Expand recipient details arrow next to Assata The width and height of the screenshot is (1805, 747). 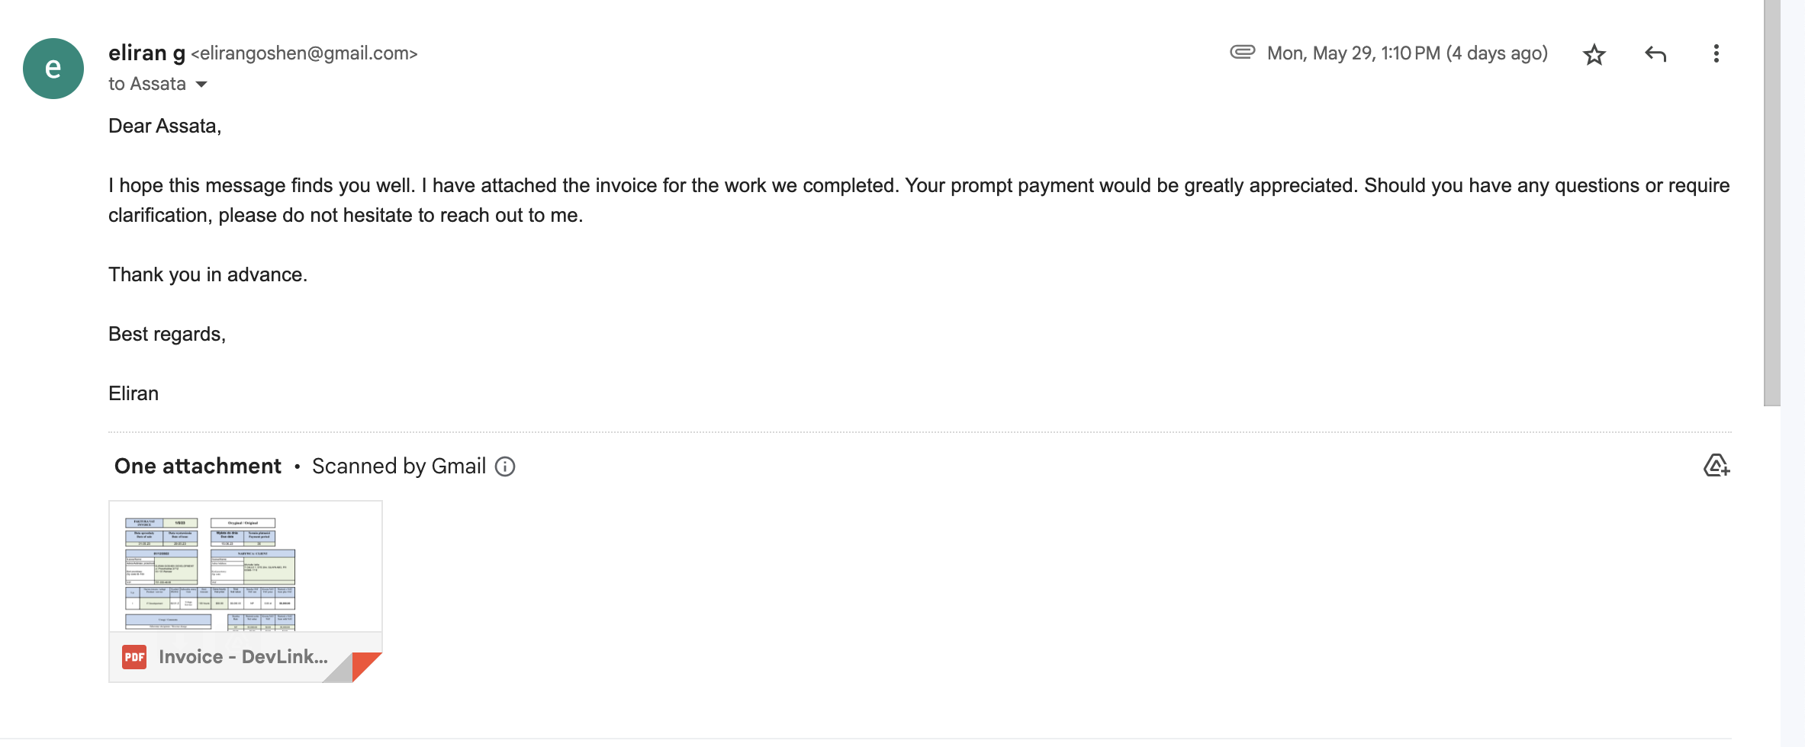click(201, 84)
